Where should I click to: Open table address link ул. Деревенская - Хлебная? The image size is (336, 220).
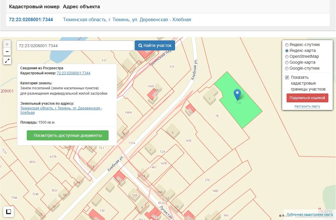pyautogui.click(x=127, y=19)
